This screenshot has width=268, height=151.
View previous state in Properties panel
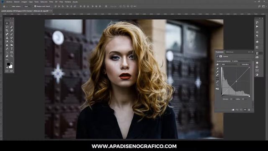pyautogui.click(x=237, y=109)
